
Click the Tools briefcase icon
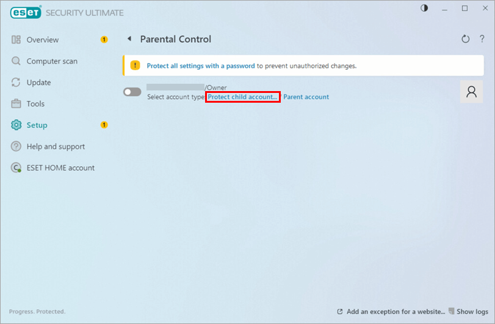click(16, 104)
